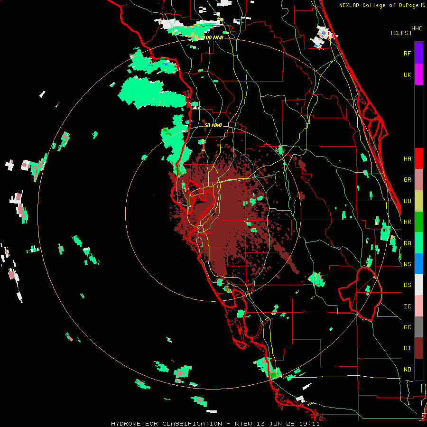Click the dark green HR legend color block
Screen dimensions: 427x427
tap(419, 222)
